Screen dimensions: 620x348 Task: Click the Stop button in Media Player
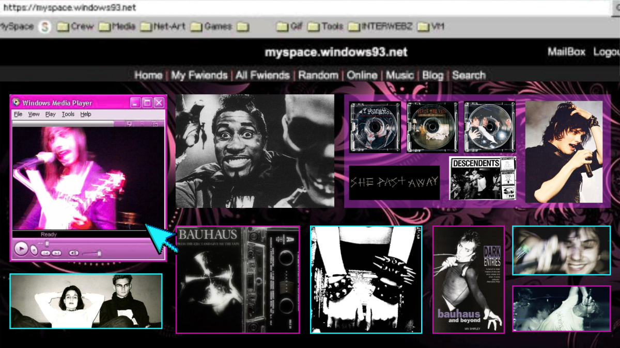coord(34,251)
